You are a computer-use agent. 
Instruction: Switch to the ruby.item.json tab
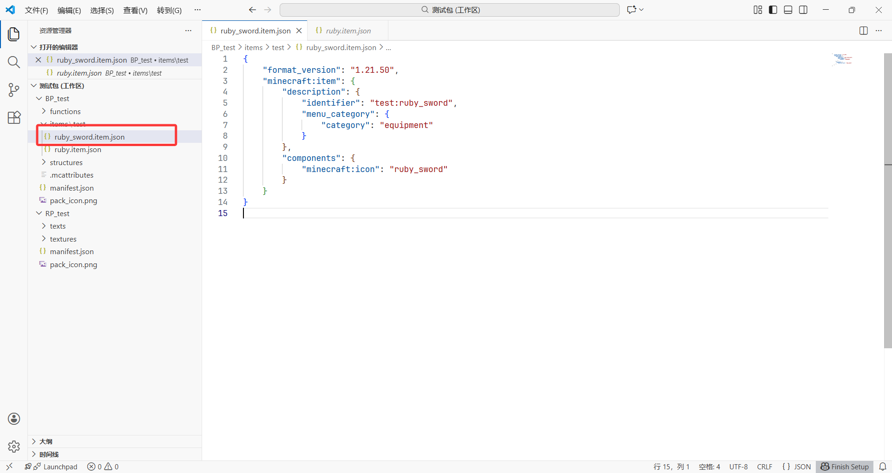tap(348, 31)
